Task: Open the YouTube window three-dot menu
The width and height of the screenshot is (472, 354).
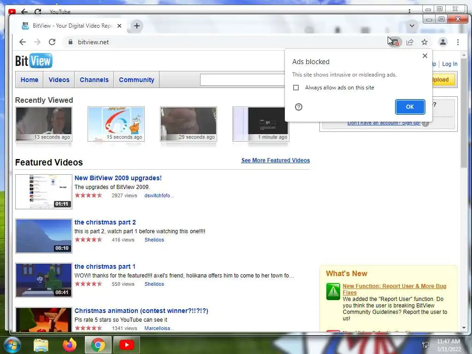Action: coord(409,11)
